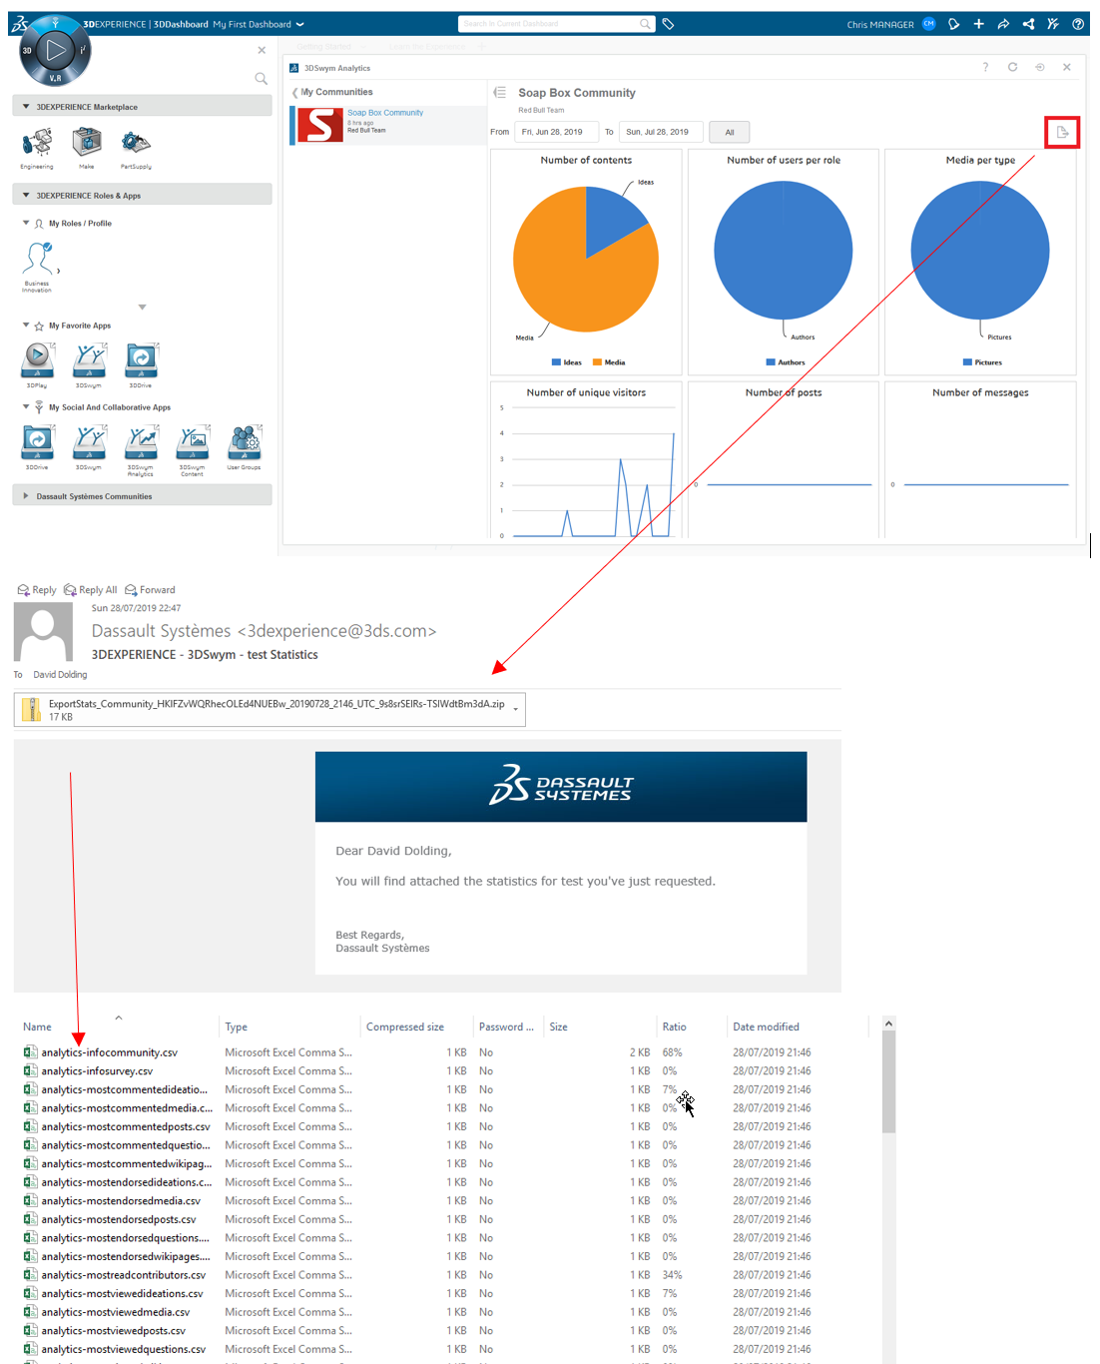Open the help icon in top bar

tap(1078, 24)
